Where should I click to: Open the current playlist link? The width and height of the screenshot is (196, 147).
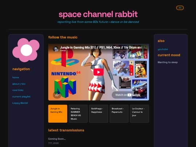click(21, 97)
